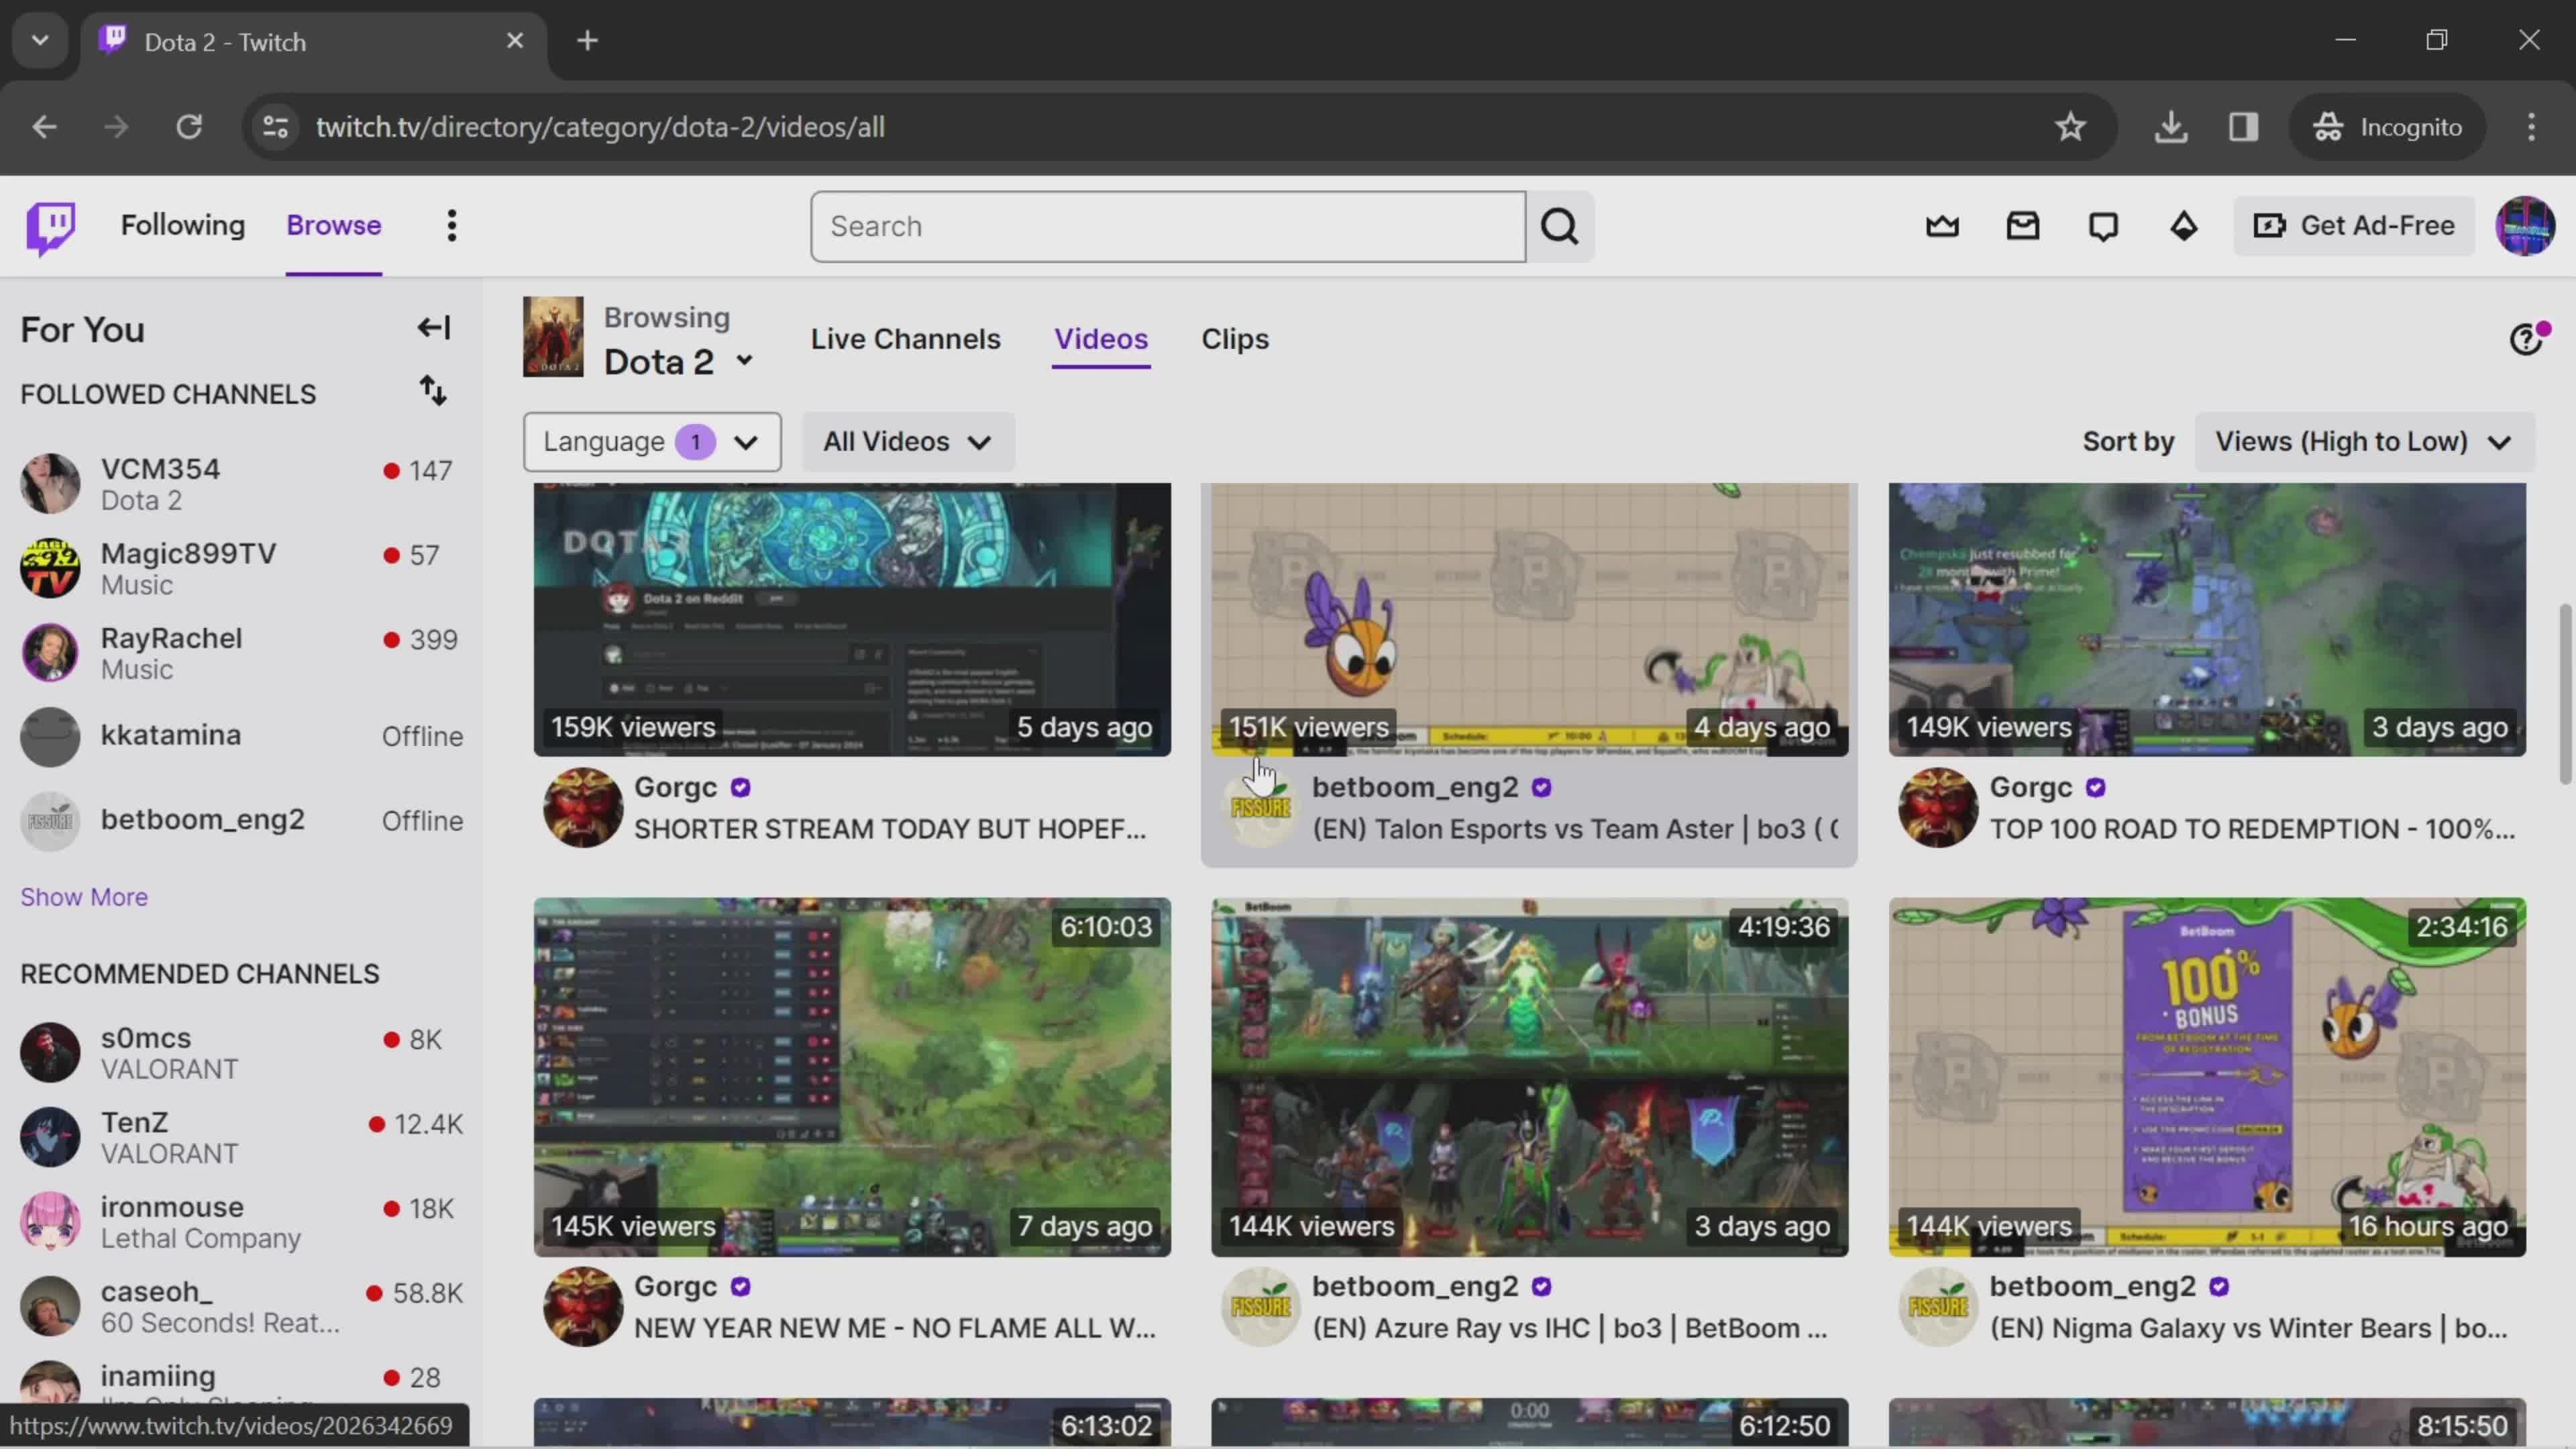View site information icon in address bar
This screenshot has height=1449, width=2576.
tap(275, 127)
